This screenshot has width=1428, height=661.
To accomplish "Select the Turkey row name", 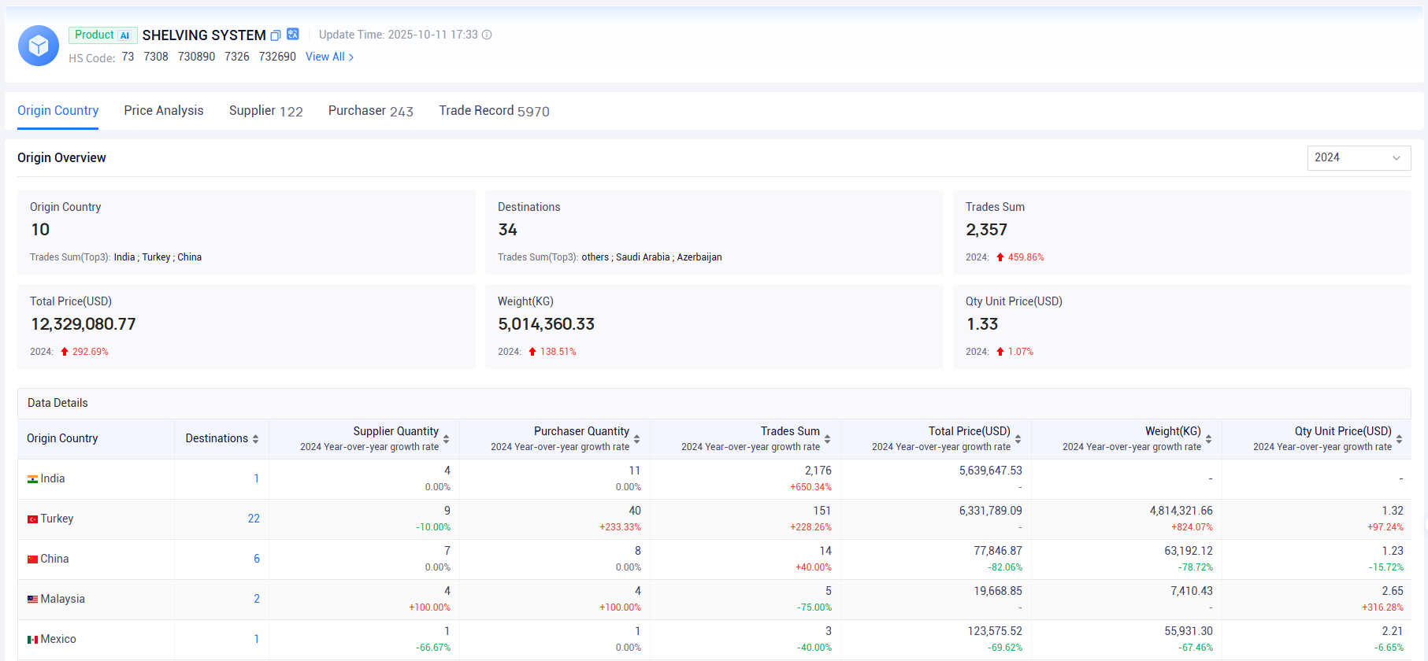I will pyautogui.click(x=57, y=519).
